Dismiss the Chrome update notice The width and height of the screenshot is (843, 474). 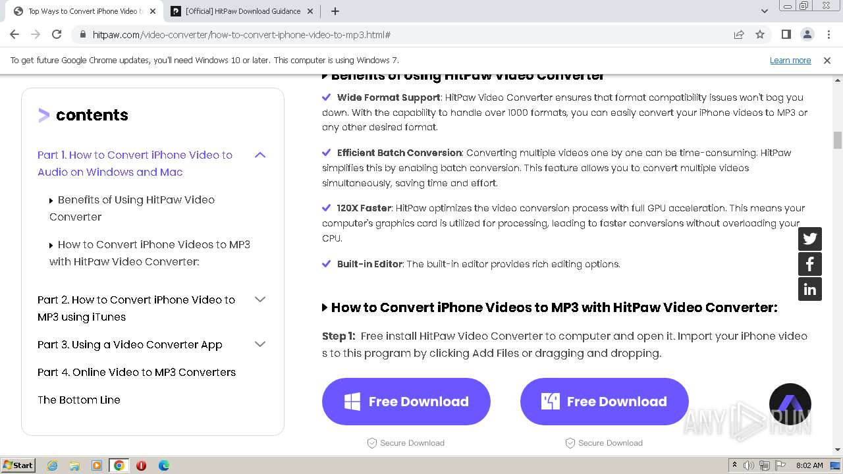pyautogui.click(x=827, y=60)
